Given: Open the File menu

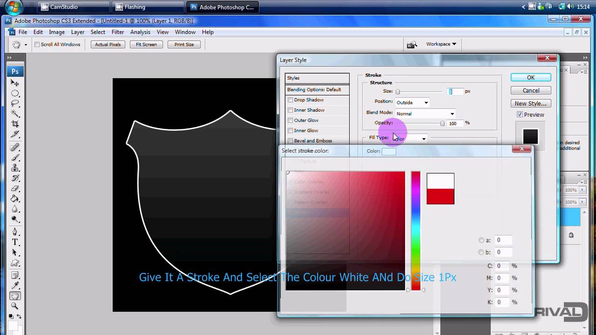Looking at the screenshot, I should (22, 32).
